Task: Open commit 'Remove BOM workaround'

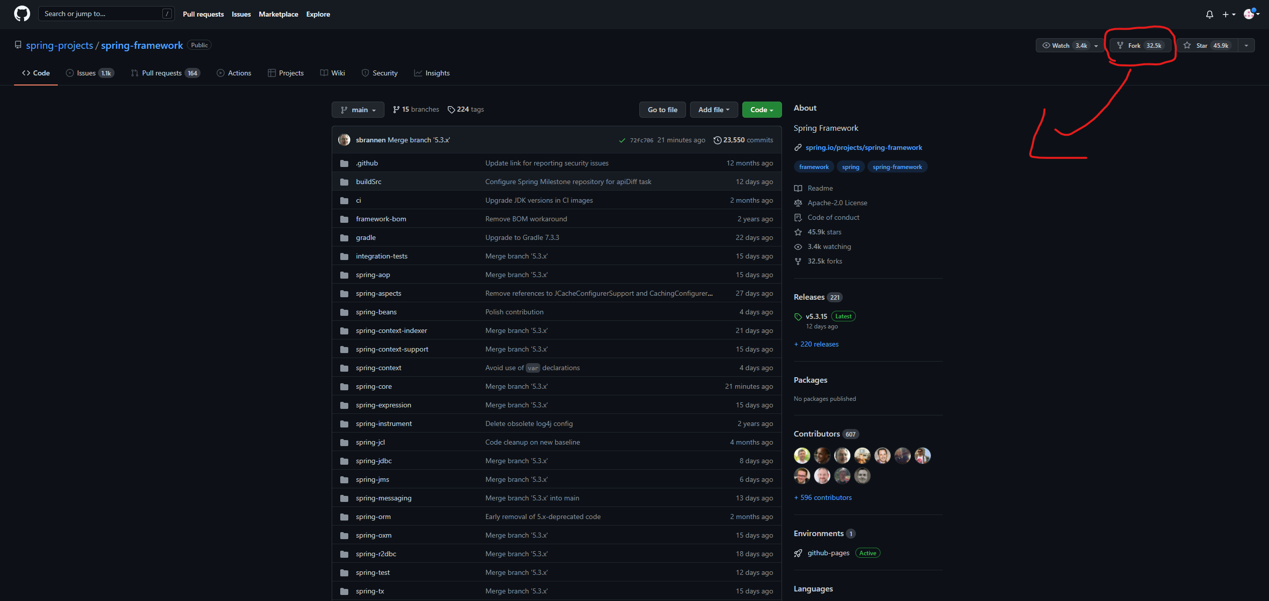Action: pyautogui.click(x=526, y=219)
